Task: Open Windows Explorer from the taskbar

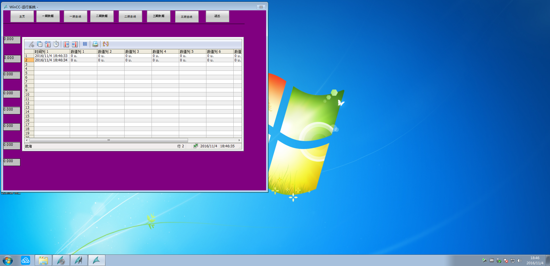Action: point(43,260)
